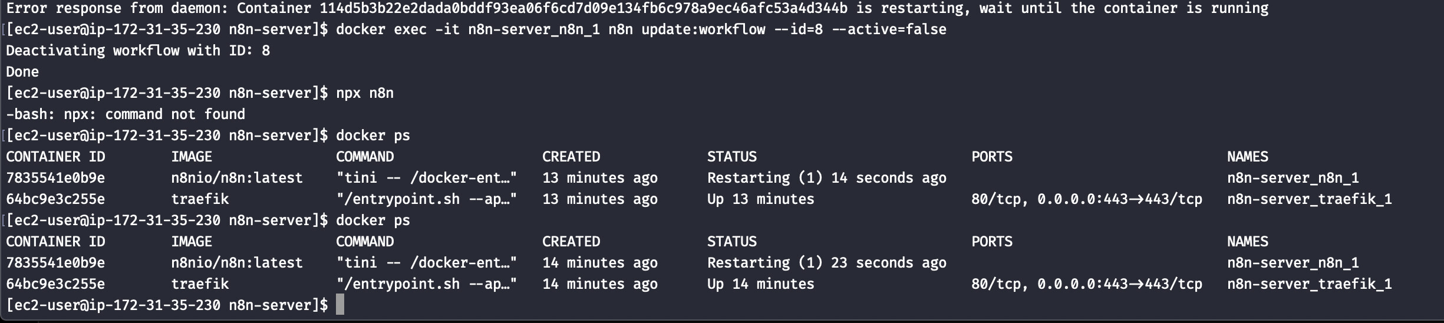Click the "Error response from daemon" text
The height and width of the screenshot is (323, 1444).
click(x=117, y=8)
